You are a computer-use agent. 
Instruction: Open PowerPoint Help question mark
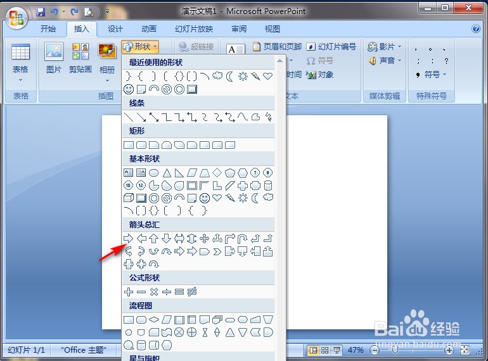click(x=475, y=28)
